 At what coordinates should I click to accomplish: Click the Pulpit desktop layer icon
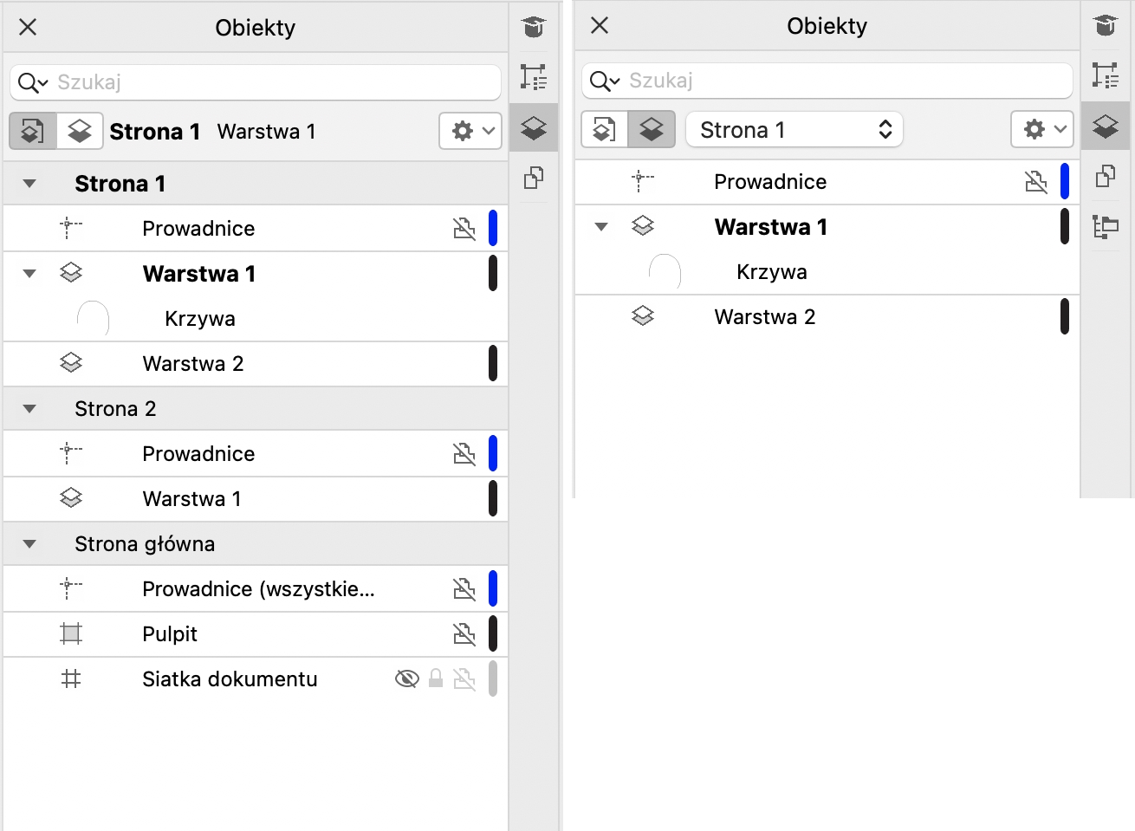71,633
